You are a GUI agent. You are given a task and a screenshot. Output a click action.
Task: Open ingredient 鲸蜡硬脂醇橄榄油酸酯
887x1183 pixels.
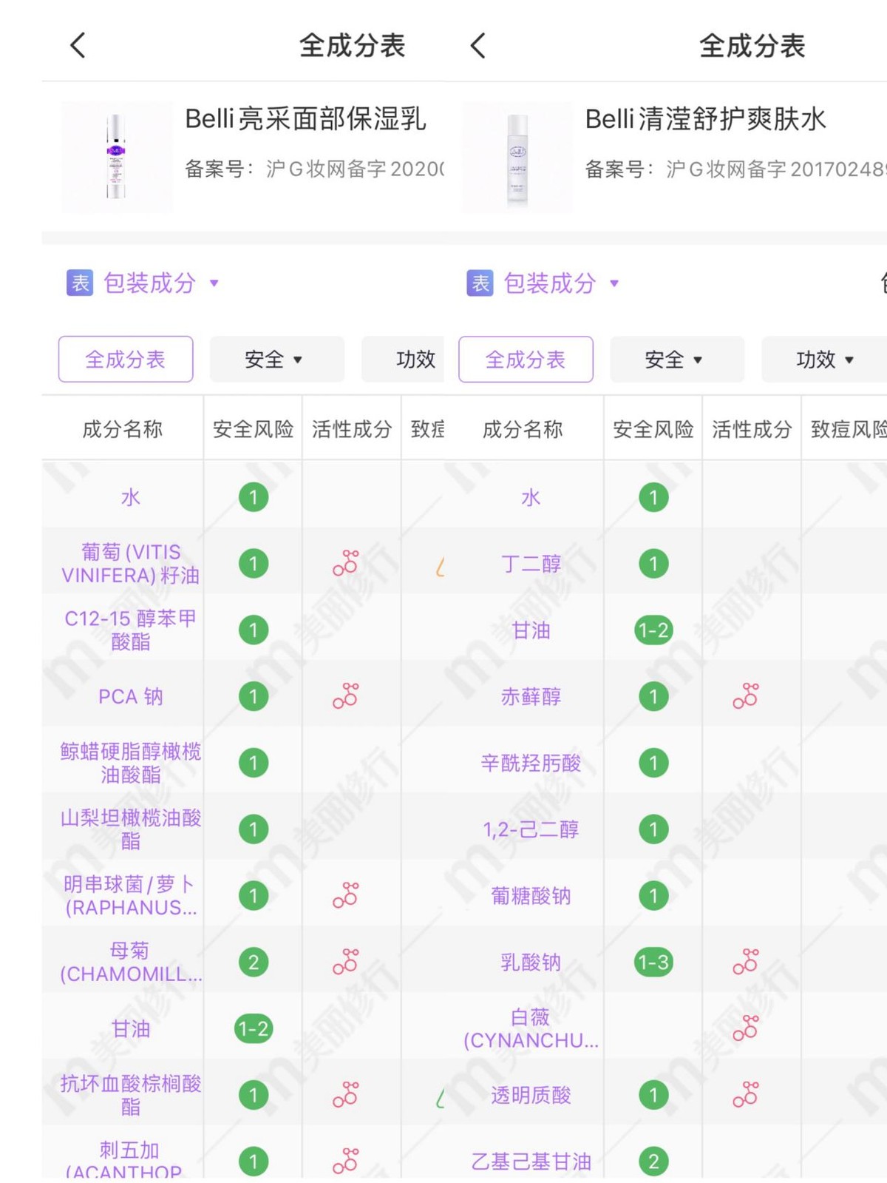(x=131, y=763)
